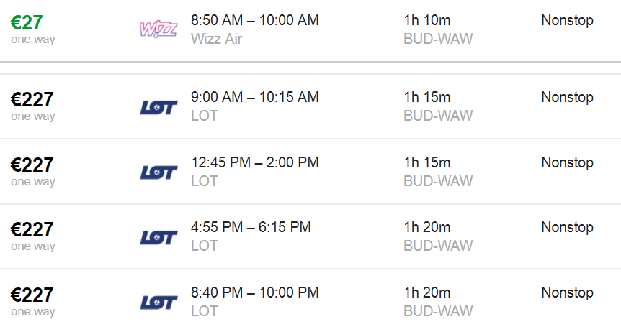Click the LOT logo on the 4:55 PM flight
This screenshot has width=621, height=332.
tap(158, 237)
